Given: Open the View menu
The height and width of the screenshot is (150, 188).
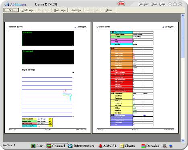Looking at the screenshot, I should [x=147, y=4].
